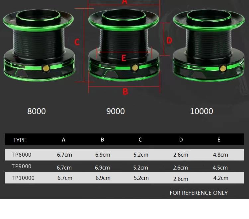Click the red C dimension label
249x219 pixels.
[x=77, y=42]
